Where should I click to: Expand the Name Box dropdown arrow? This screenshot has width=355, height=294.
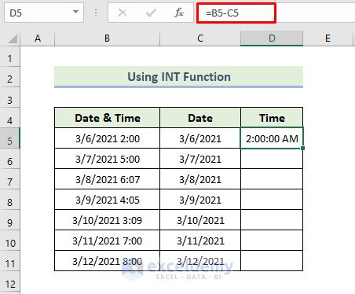(75, 12)
